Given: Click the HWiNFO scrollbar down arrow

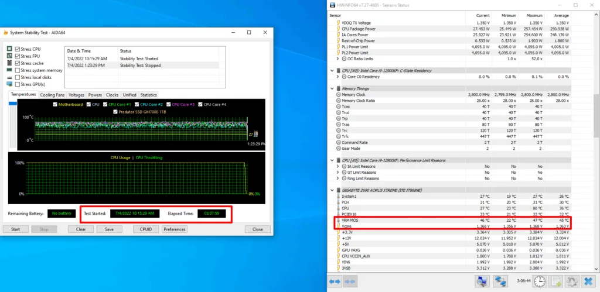Looking at the screenshot, I should click(x=596, y=269).
